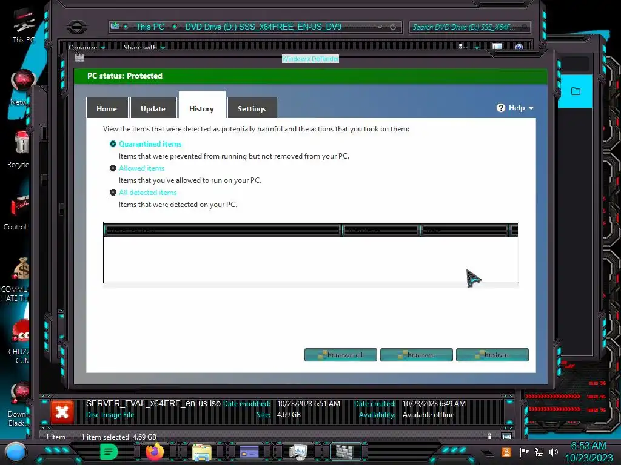Click the SERVER_EVAL iso file icon in details pane
This screenshot has width=621, height=465.
point(62,412)
